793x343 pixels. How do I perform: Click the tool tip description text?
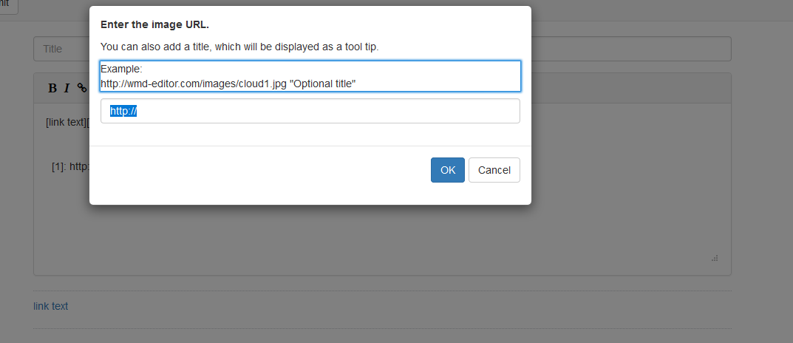(239, 47)
